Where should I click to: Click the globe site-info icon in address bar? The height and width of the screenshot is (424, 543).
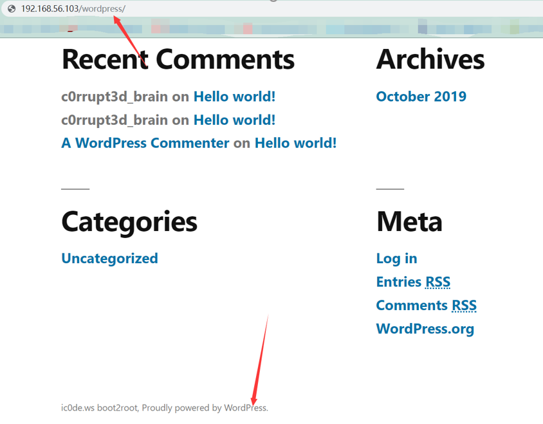coord(12,8)
